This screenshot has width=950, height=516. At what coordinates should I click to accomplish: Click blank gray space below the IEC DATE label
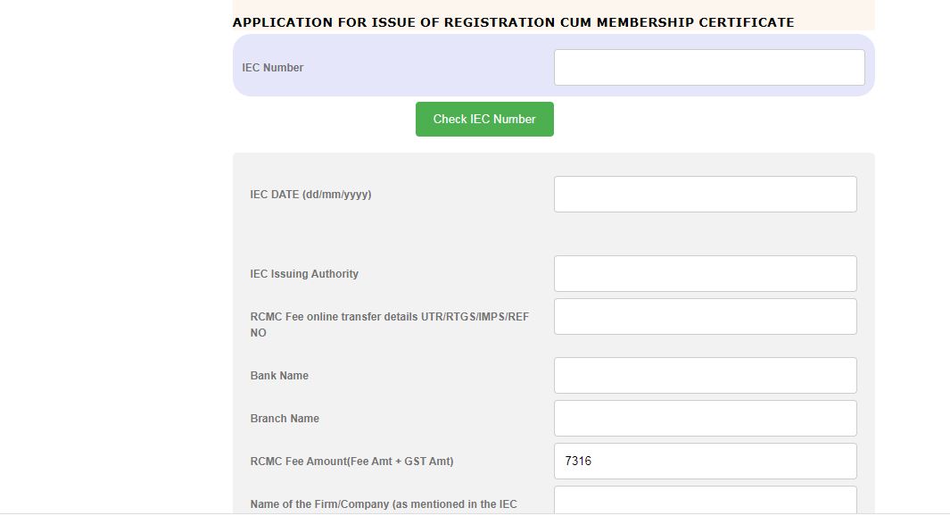point(357,234)
